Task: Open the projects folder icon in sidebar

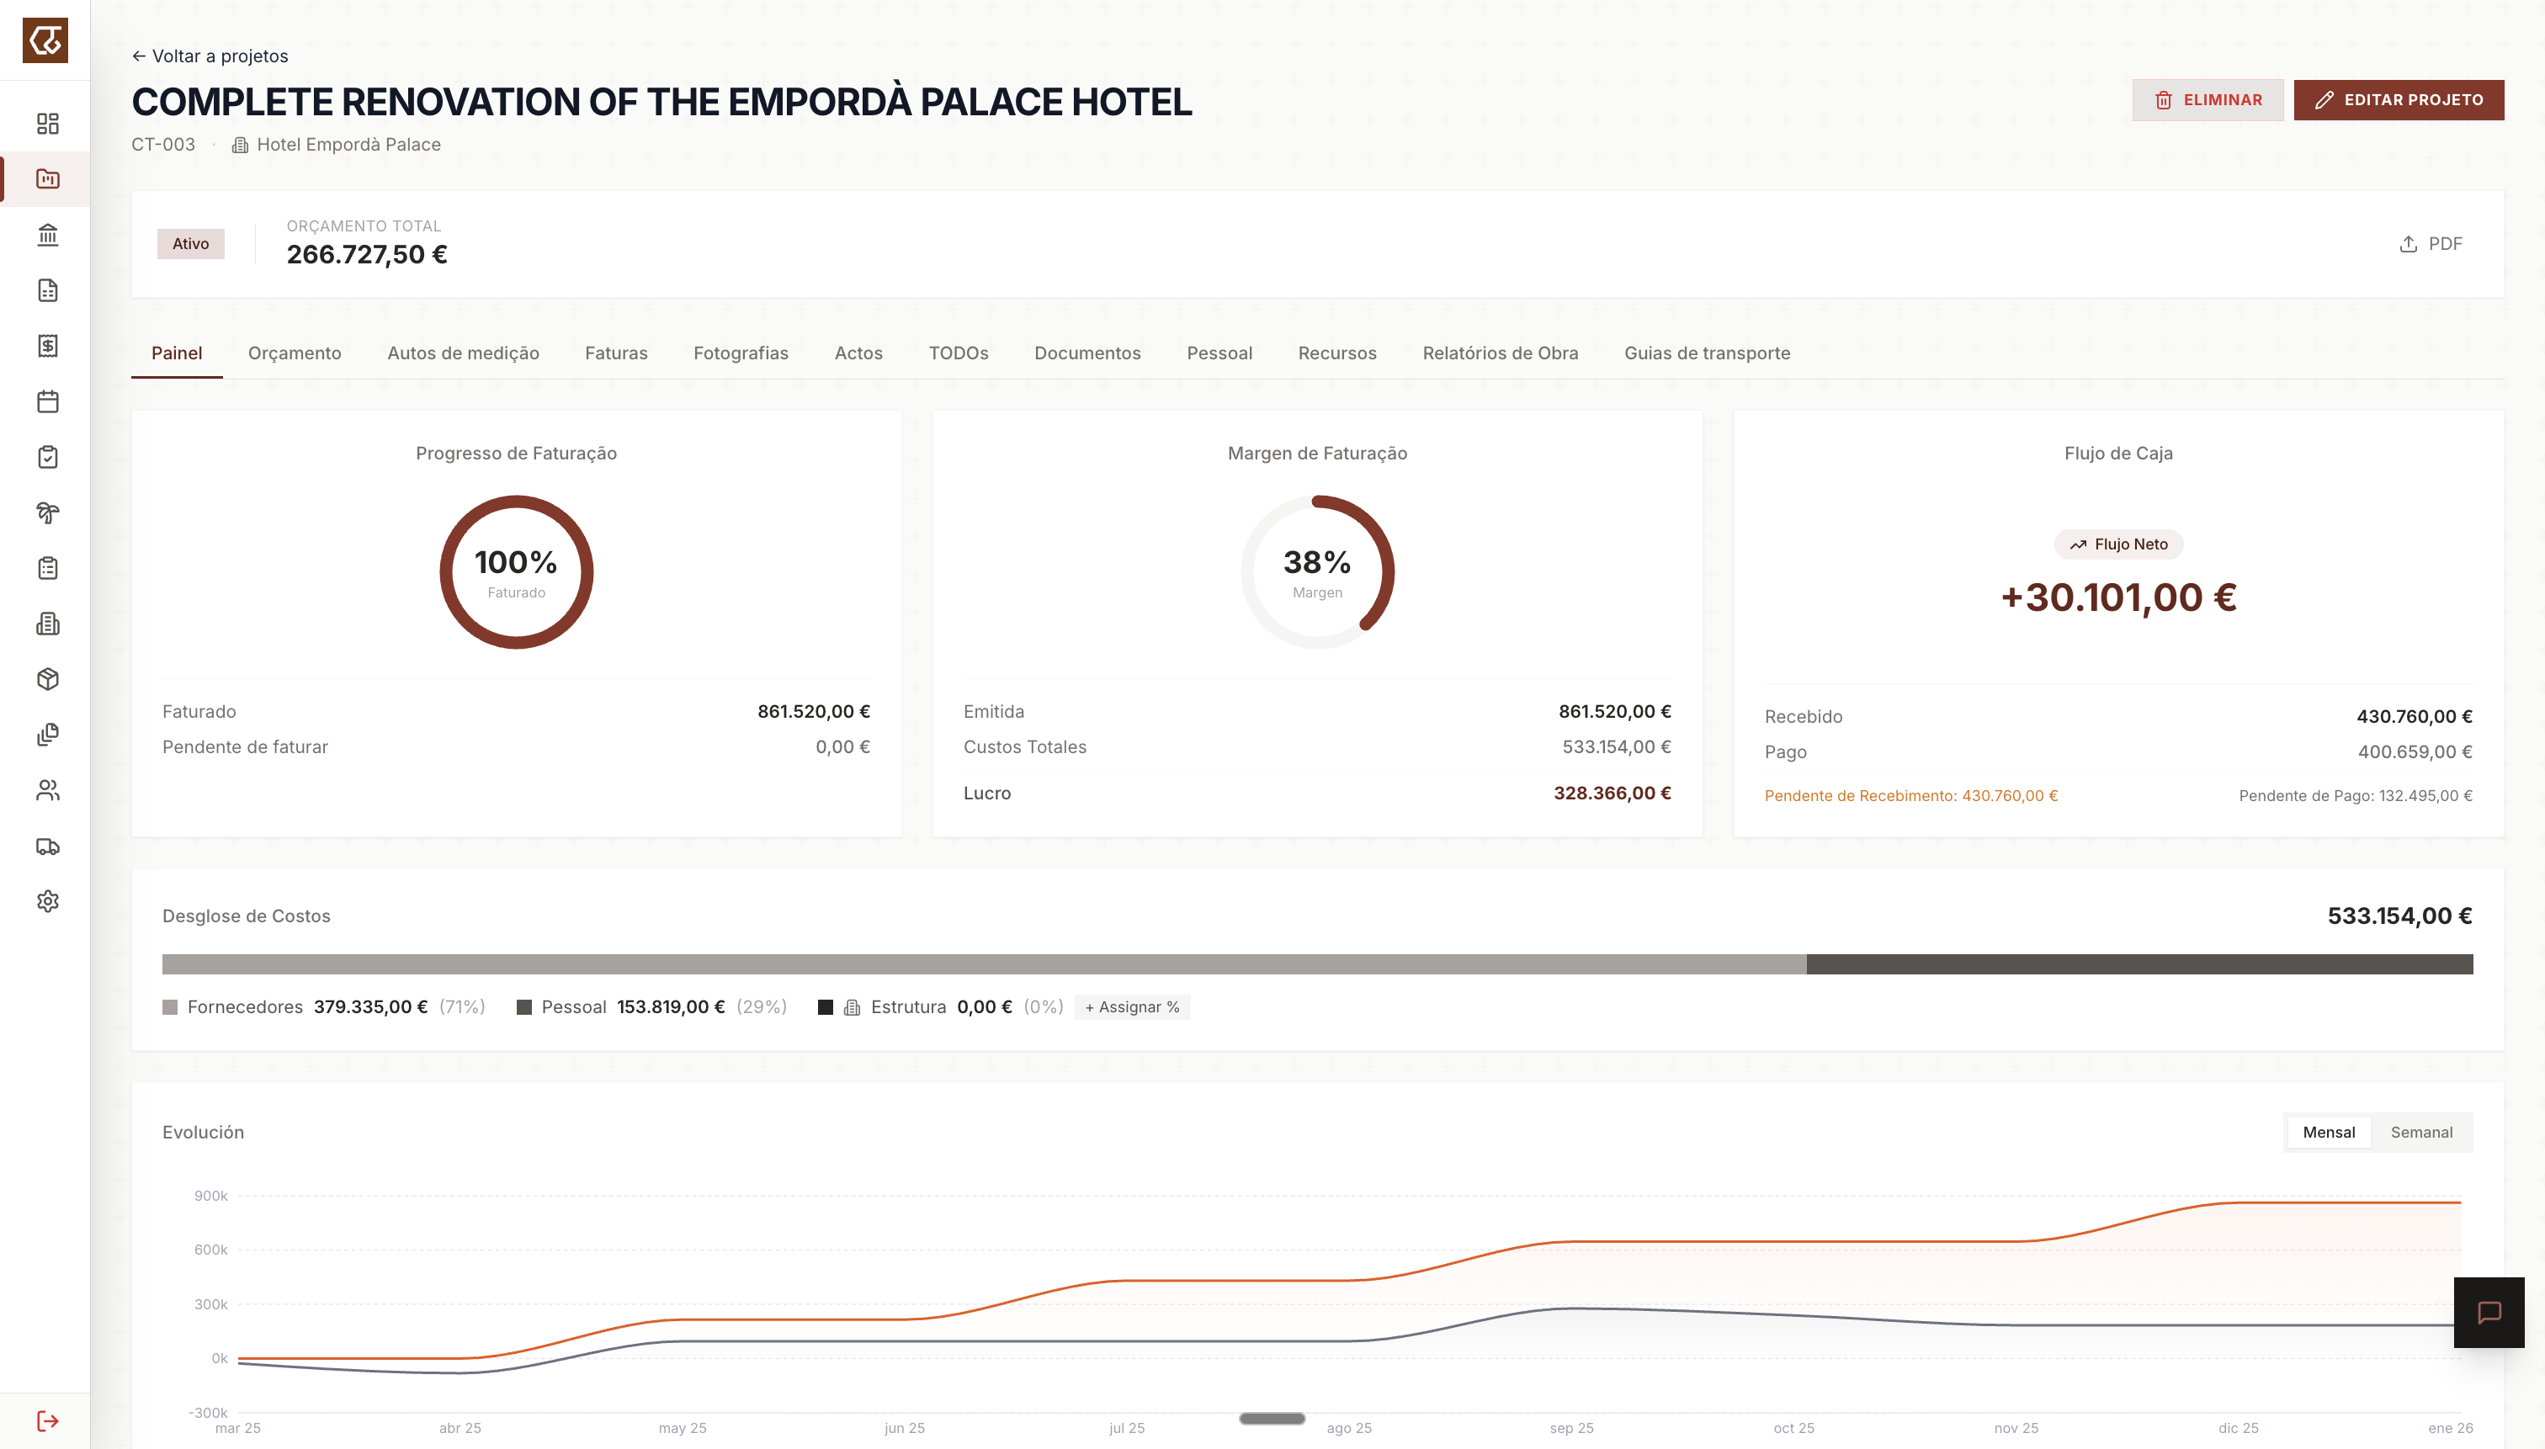Action: point(48,179)
